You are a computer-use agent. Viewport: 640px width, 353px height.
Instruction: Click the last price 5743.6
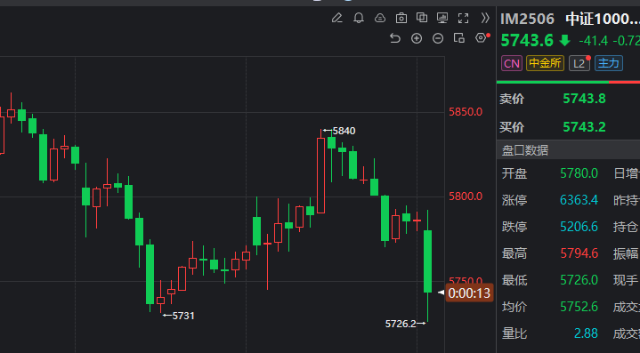[527, 40]
